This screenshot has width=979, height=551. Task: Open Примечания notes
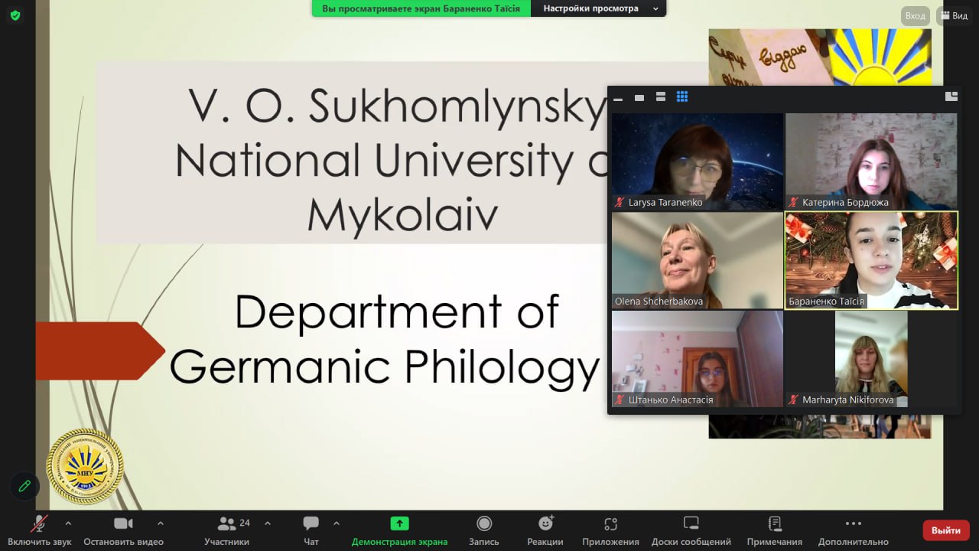click(775, 530)
